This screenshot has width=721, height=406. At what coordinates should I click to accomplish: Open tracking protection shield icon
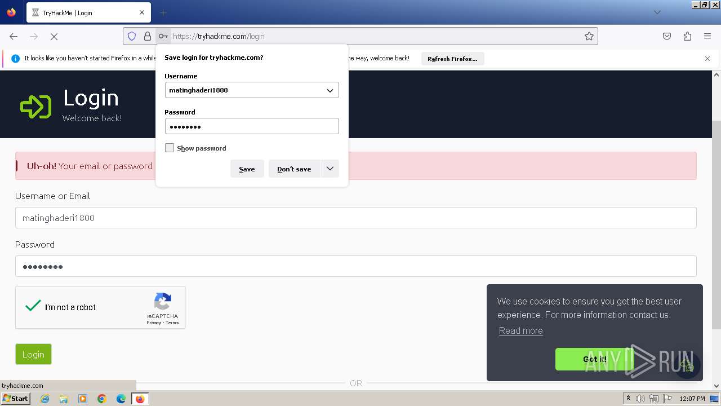tap(132, 36)
